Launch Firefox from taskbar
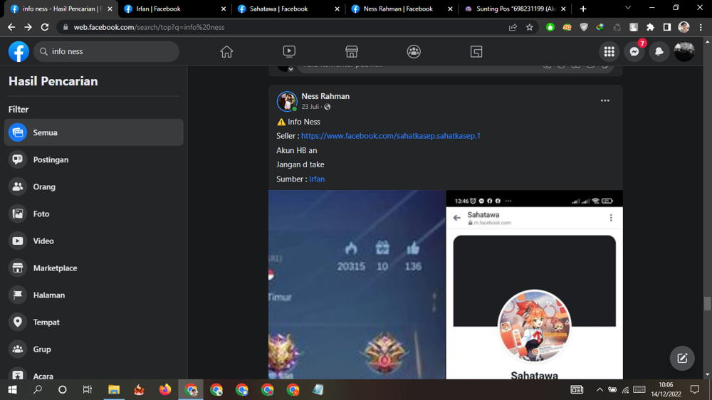 click(165, 389)
